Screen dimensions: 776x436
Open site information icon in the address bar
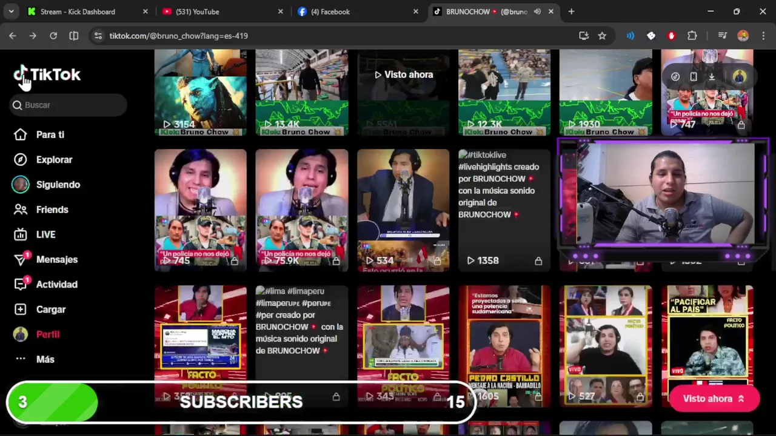pyautogui.click(x=98, y=36)
